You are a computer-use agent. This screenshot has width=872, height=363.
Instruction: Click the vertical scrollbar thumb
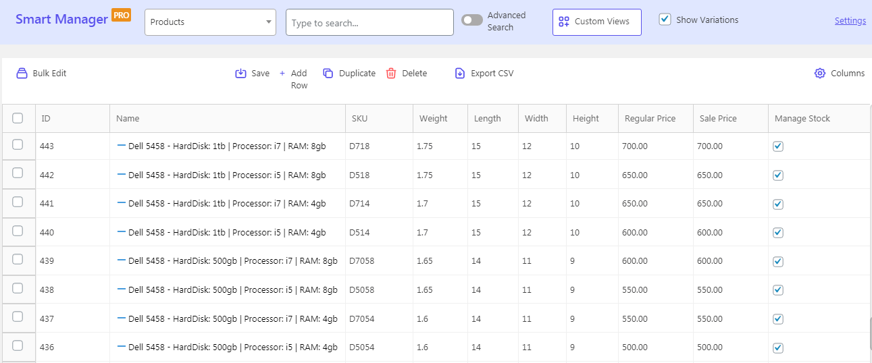point(869,335)
